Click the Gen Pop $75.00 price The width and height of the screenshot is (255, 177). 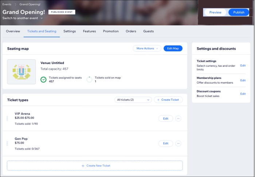click(19, 143)
